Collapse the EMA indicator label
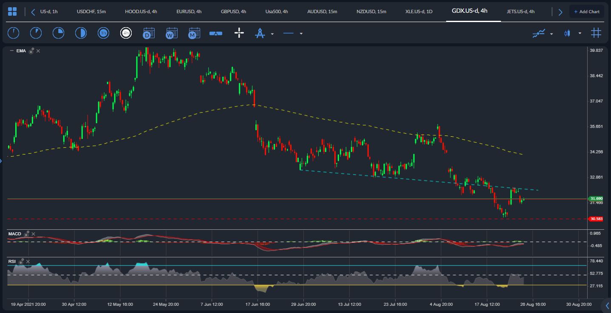The height and width of the screenshot is (313, 611). [11, 51]
